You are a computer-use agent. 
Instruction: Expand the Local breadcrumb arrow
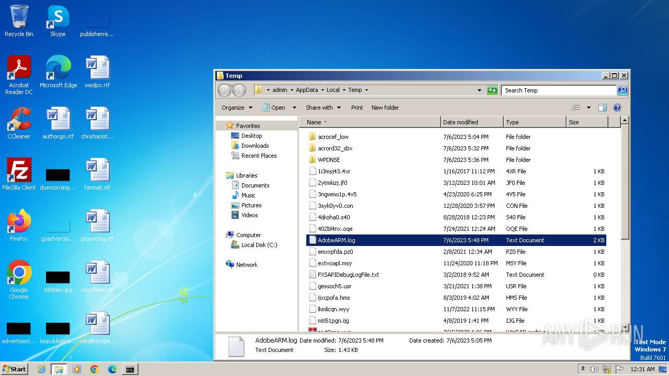tap(344, 90)
